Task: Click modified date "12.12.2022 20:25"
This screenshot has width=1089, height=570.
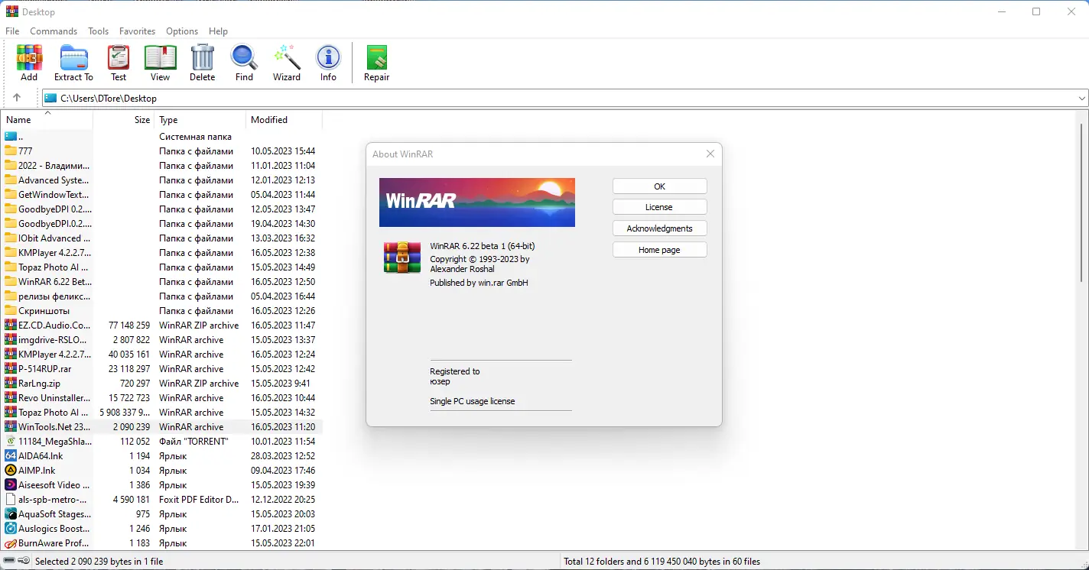Action: (x=283, y=500)
